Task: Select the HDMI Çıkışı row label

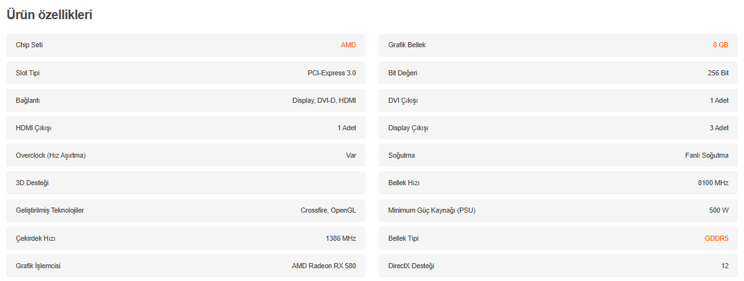Action: (x=33, y=128)
